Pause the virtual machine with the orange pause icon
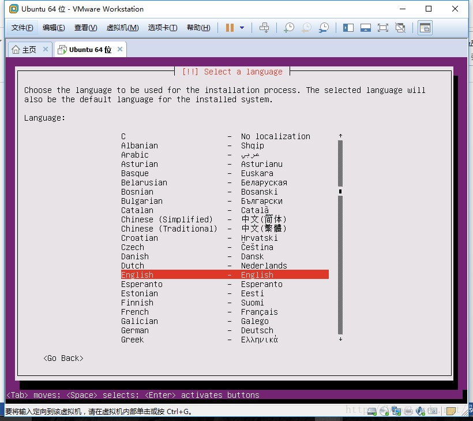 (230, 28)
